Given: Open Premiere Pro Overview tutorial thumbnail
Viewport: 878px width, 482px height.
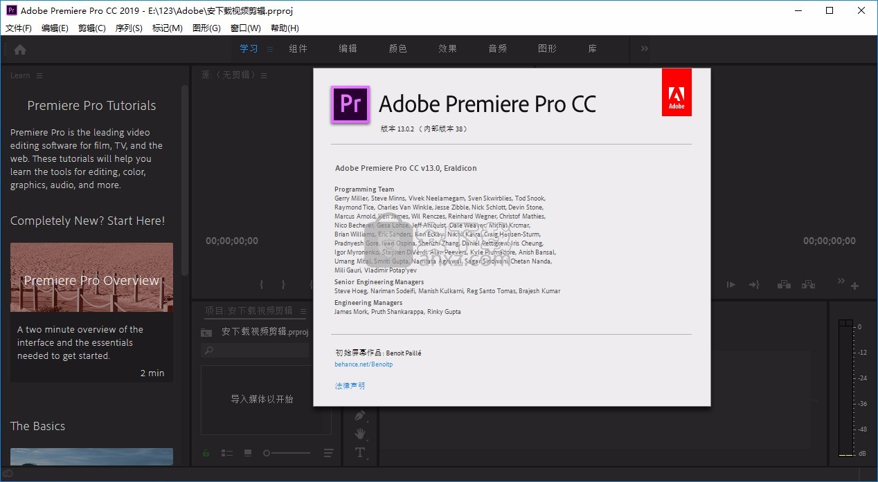Looking at the screenshot, I should click(x=91, y=277).
